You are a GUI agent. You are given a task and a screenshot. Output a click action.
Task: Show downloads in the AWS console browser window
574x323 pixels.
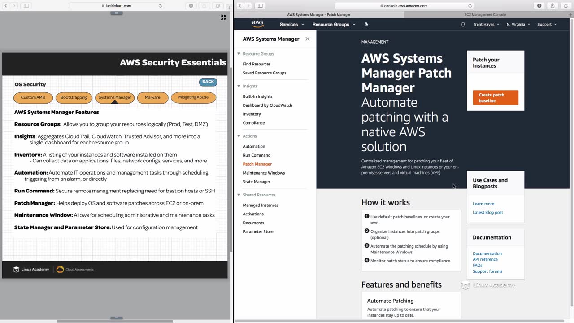click(x=539, y=6)
